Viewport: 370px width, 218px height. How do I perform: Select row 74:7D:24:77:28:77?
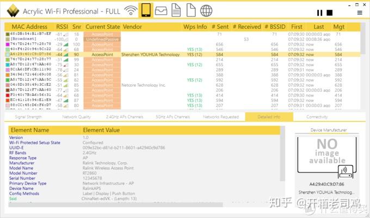[x=182, y=60]
